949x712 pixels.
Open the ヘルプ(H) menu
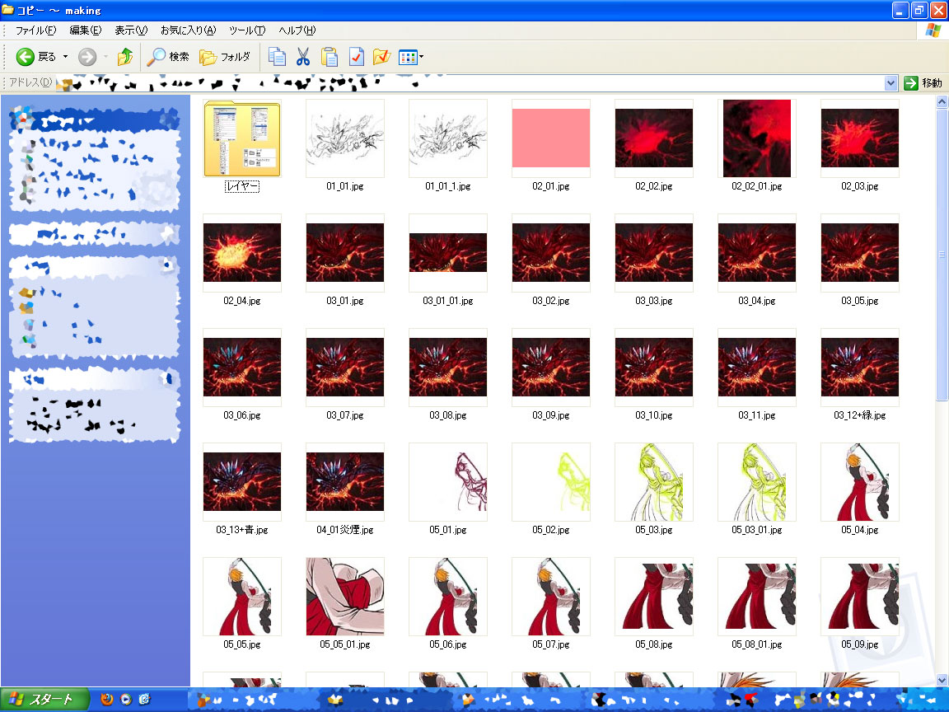coord(297,30)
